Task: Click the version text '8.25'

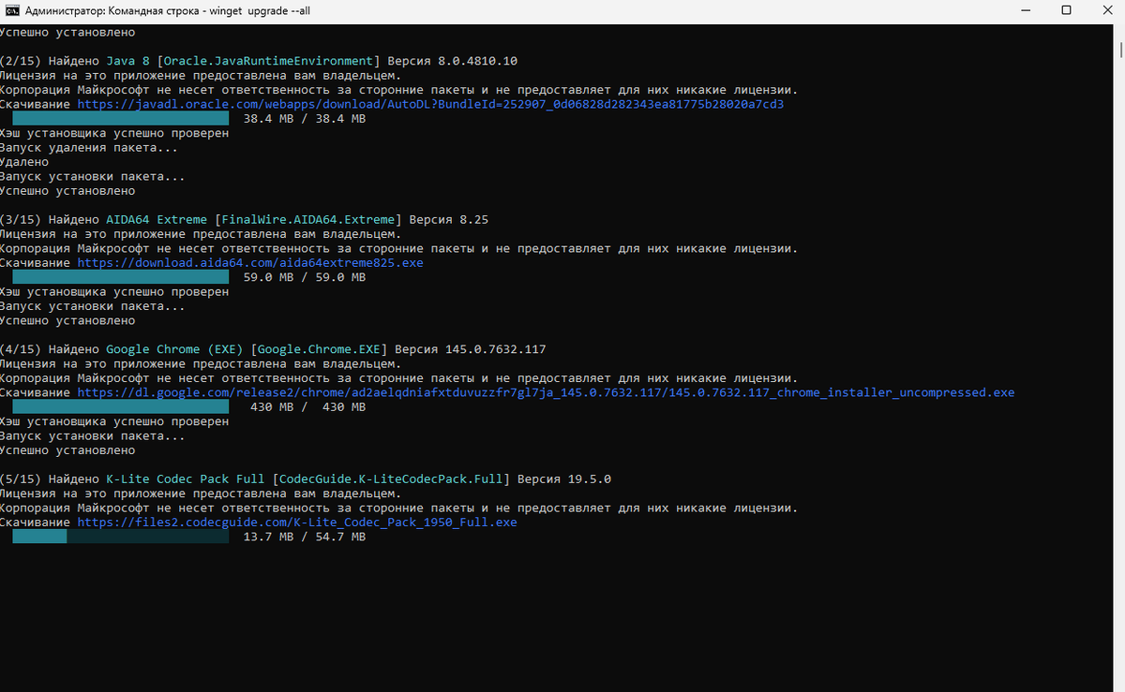Action: (x=473, y=220)
